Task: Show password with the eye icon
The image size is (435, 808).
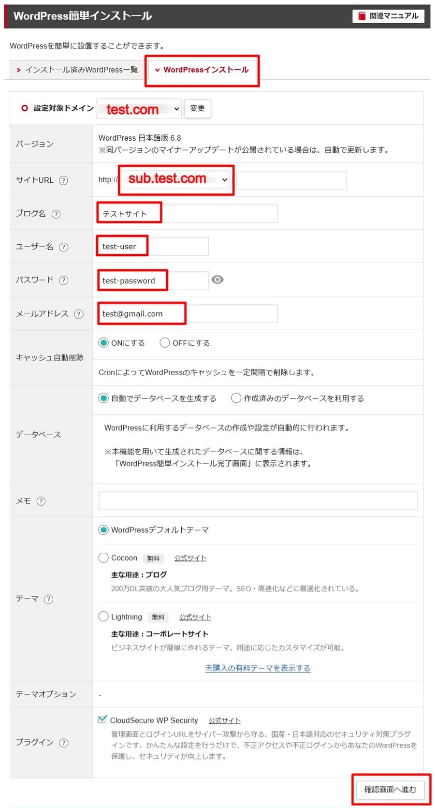Action: click(x=217, y=280)
